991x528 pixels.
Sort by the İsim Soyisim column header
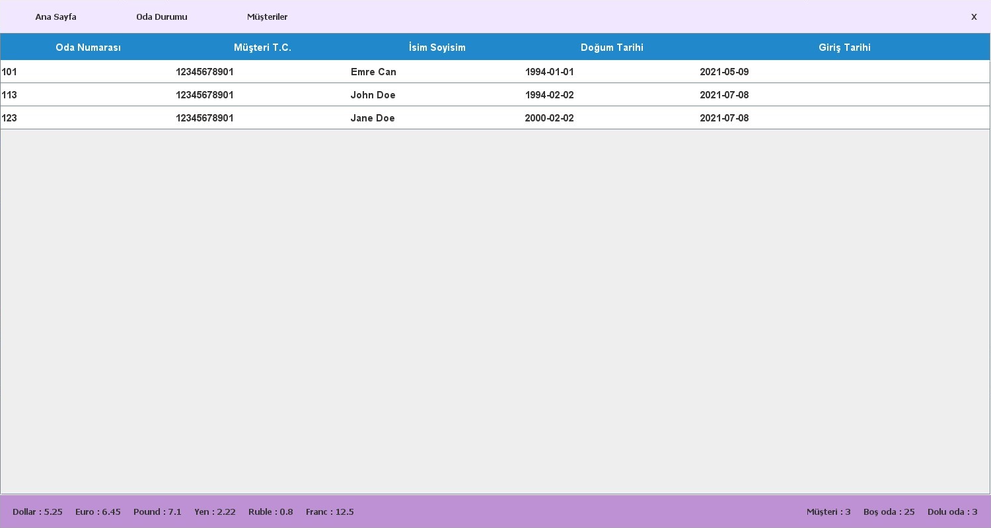pos(436,47)
